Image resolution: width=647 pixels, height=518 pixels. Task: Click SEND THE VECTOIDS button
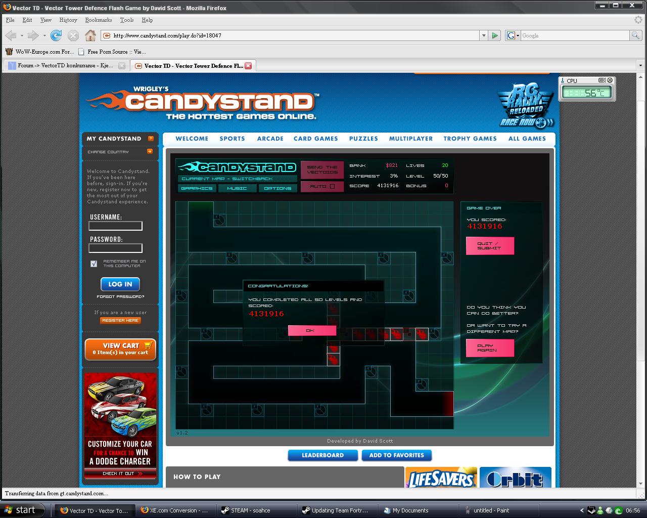click(322, 169)
